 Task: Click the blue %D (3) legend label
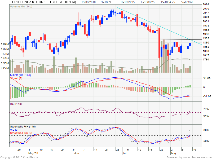[15, 129]
